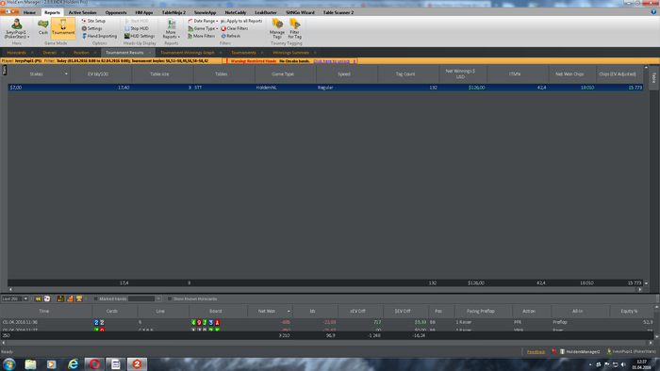Click hands grid horizontal scrollbar right arrow
The height and width of the screenshot is (371, 660).
click(651, 343)
